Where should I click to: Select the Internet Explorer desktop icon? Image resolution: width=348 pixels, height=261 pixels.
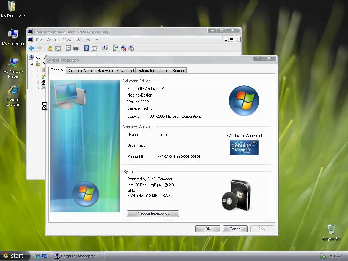coord(13,95)
